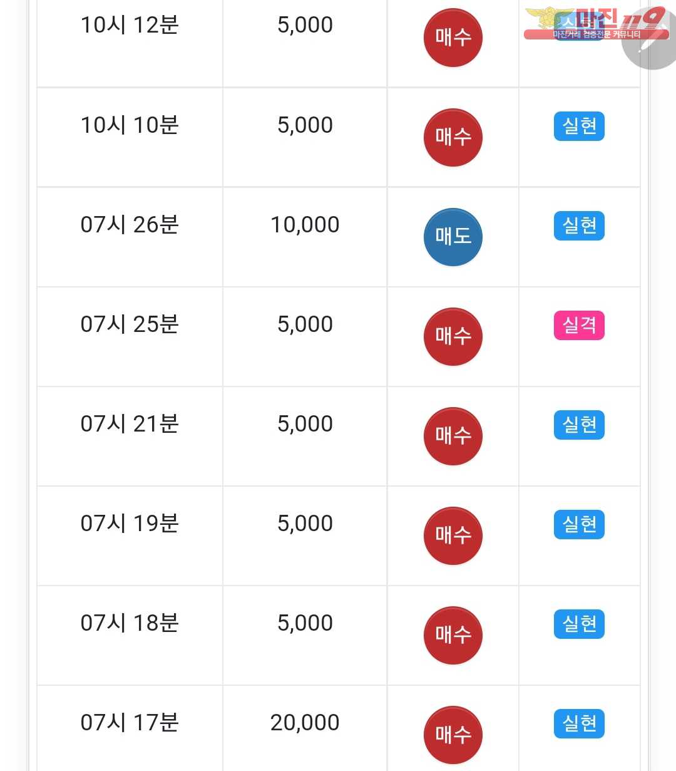The width and height of the screenshot is (676, 771).
Task: Click the red 매수 badge for 07시 25분
Action: (x=453, y=336)
